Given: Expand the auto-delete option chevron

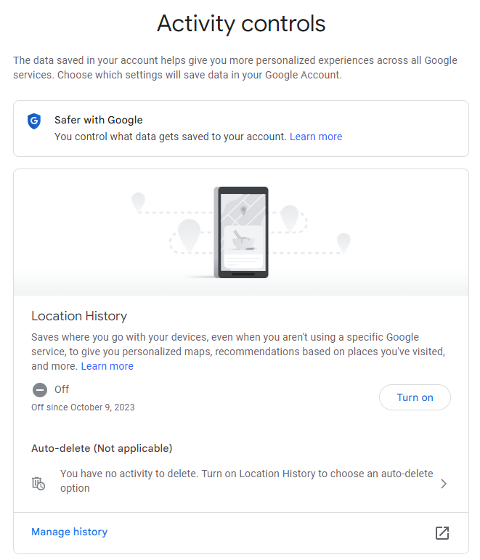Looking at the screenshot, I should (x=444, y=484).
